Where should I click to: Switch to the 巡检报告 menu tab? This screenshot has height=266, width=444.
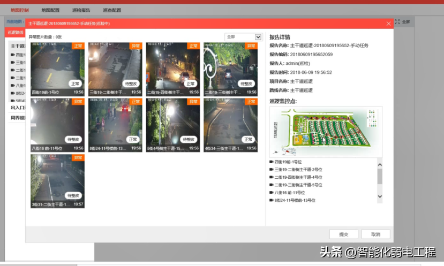coord(81,10)
